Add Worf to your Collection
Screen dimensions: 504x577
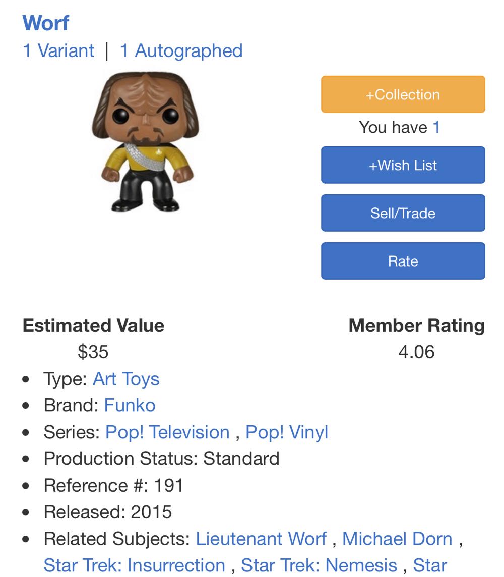coord(402,94)
